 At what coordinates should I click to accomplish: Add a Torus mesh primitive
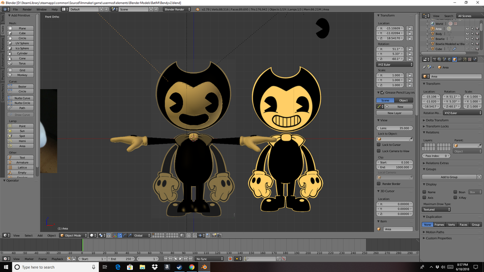[x=20, y=63]
